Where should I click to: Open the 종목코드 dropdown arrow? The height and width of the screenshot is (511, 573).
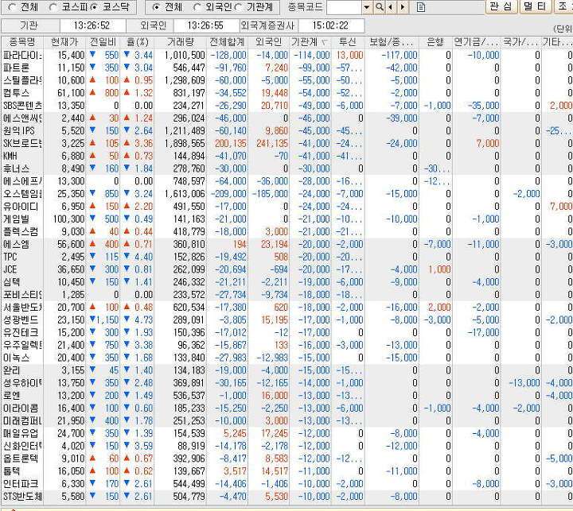click(367, 7)
